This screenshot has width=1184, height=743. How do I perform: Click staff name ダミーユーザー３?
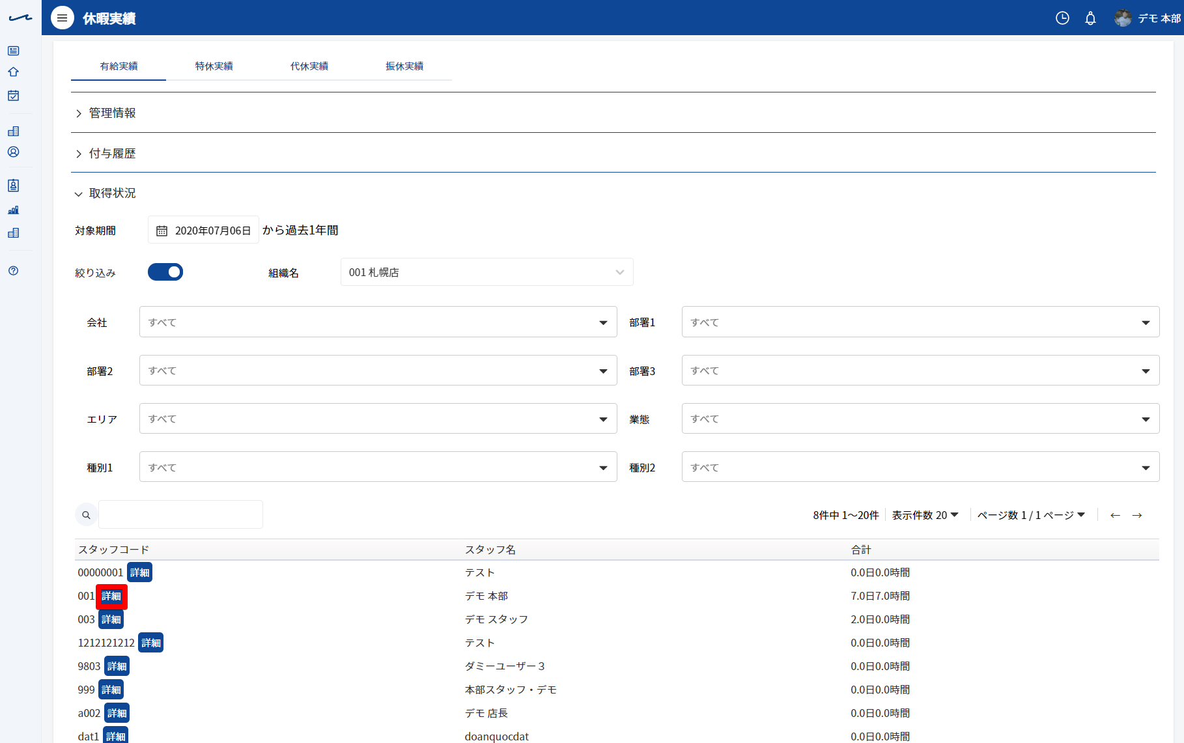tap(505, 666)
